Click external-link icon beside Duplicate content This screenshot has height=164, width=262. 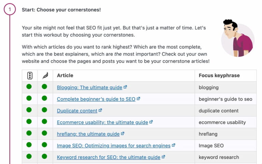coord(100,110)
